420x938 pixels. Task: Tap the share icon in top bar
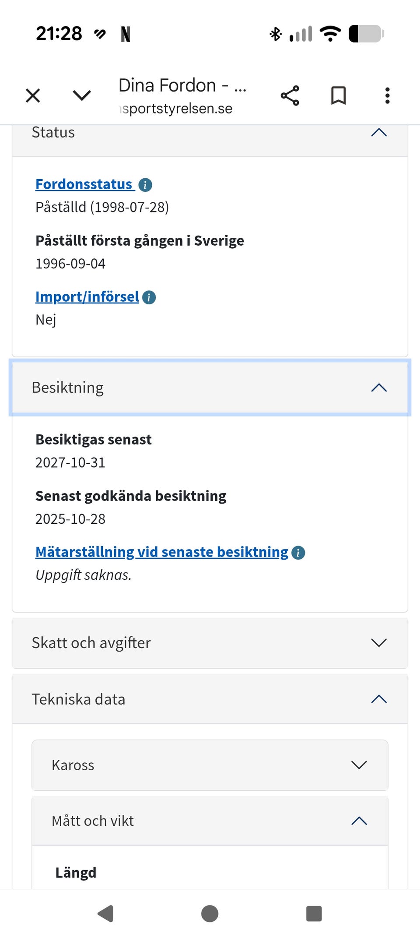click(290, 95)
